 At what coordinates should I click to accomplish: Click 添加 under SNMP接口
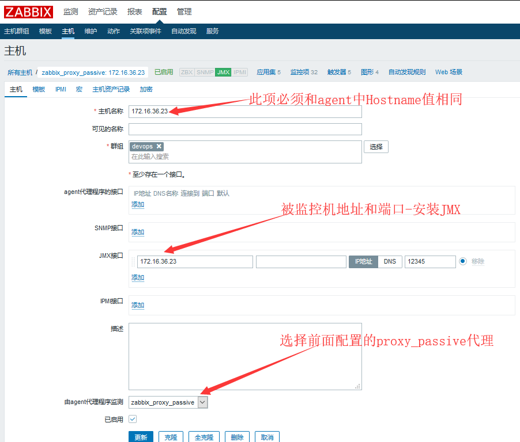[x=138, y=232]
